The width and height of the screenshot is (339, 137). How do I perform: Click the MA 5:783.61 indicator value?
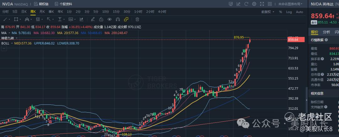point(21,33)
